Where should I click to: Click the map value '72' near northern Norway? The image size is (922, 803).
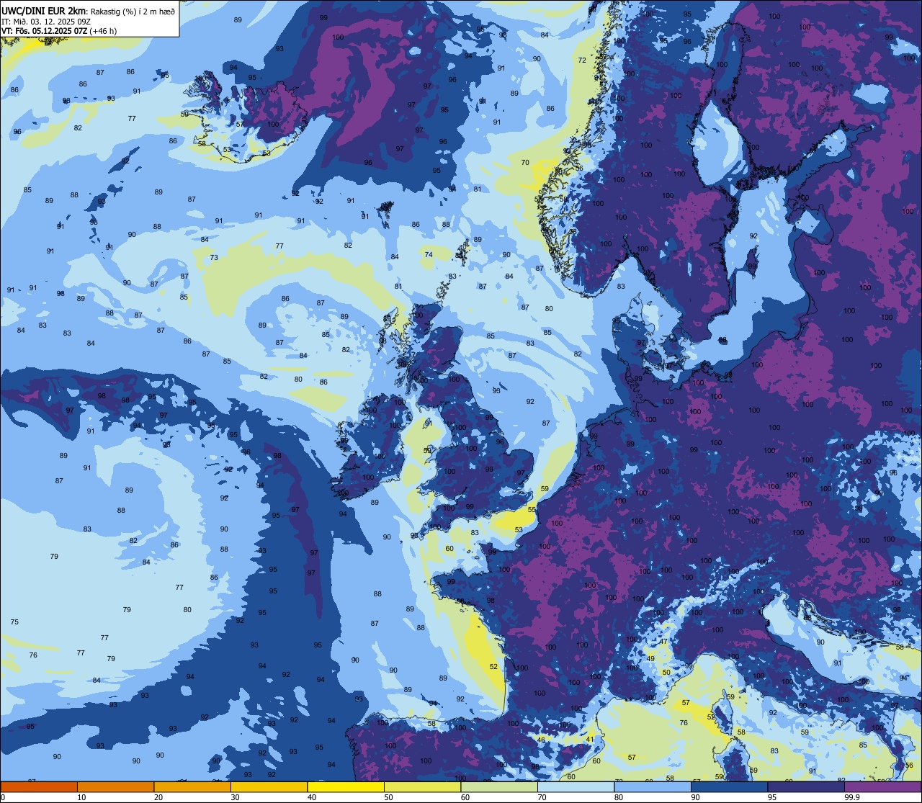pyautogui.click(x=582, y=60)
